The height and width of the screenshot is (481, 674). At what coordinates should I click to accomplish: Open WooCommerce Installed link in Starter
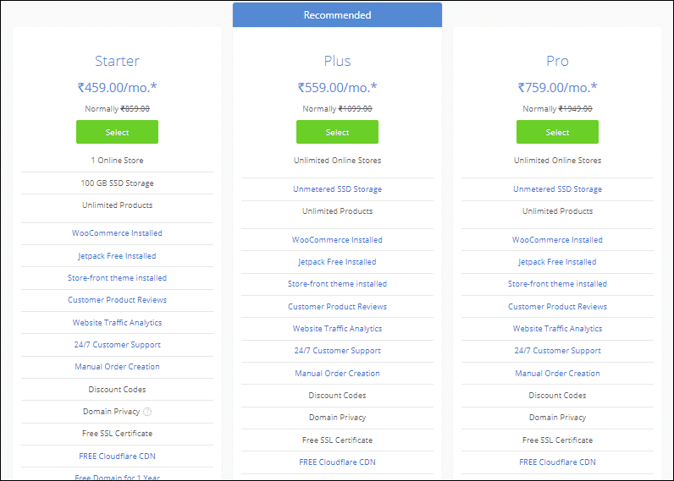pos(118,233)
